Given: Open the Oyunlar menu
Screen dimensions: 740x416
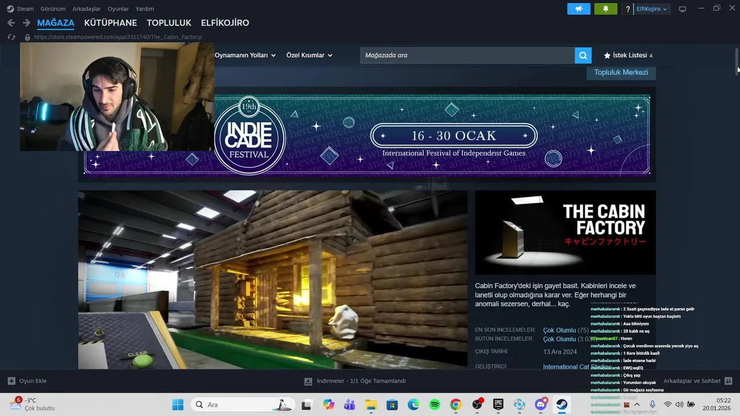Looking at the screenshot, I should (x=118, y=9).
